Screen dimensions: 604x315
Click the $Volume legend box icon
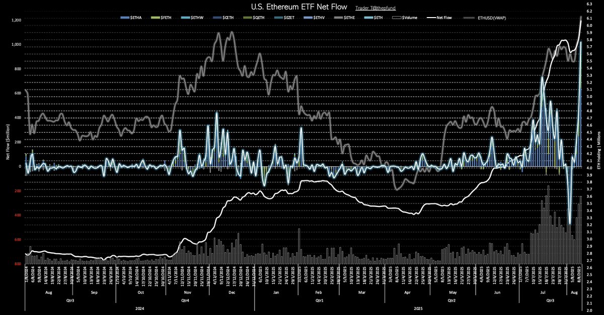click(x=397, y=17)
